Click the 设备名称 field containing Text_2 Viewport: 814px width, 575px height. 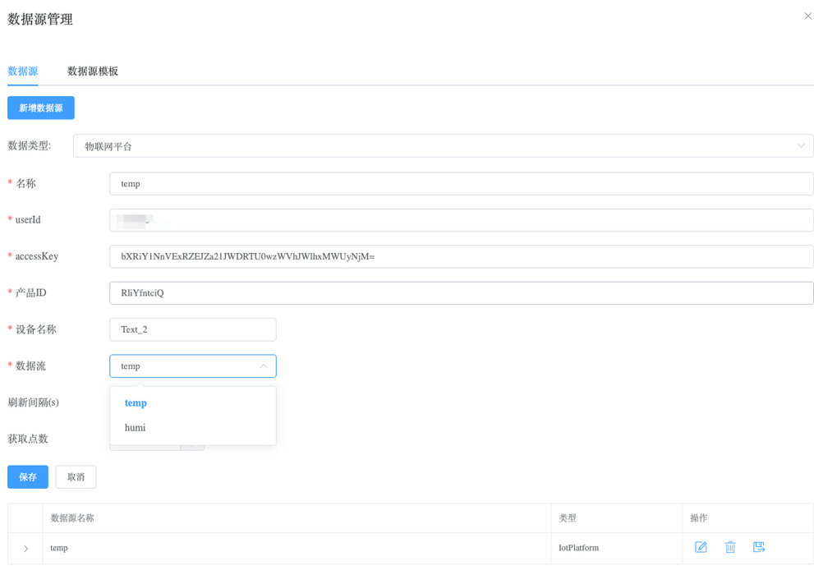click(193, 329)
